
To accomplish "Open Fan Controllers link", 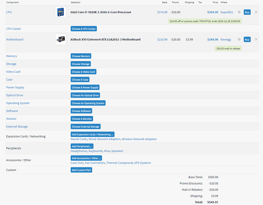I will point(95,163).
